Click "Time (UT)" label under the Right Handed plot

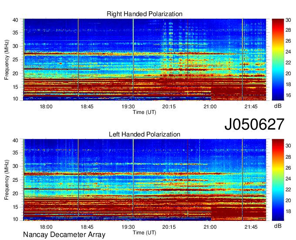tap(145, 112)
